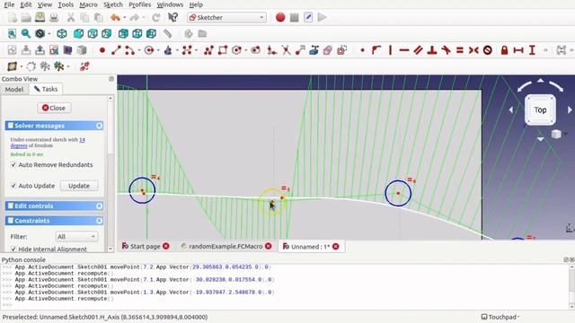575x323 pixels.
Task: Select the Create polyline tool
Action: point(209,50)
